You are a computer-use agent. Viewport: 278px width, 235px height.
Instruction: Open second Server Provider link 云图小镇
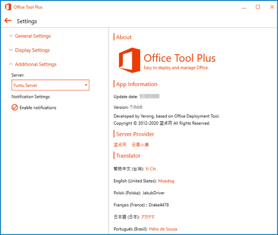tap(140, 144)
